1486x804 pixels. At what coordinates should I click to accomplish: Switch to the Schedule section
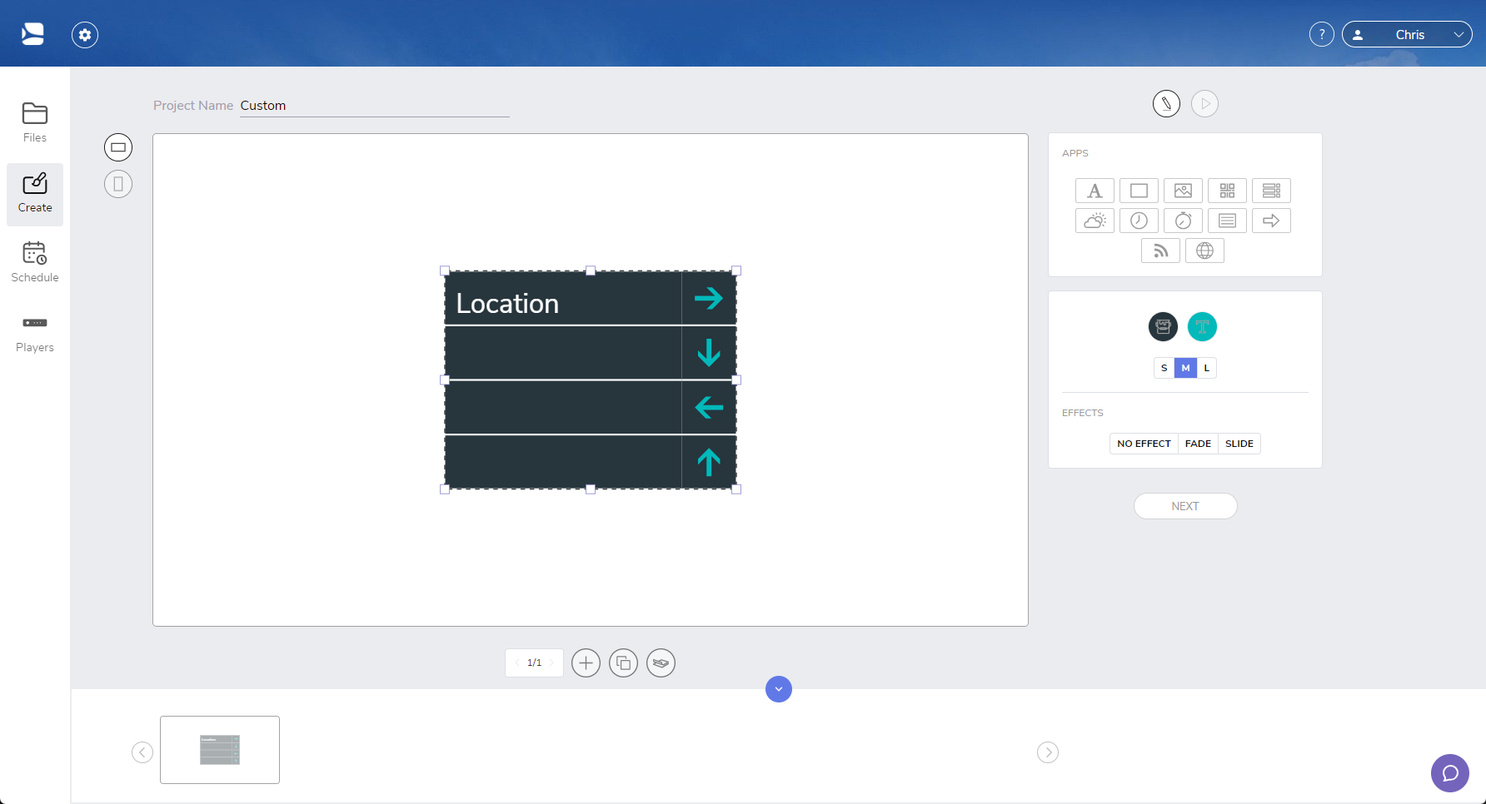click(34, 261)
